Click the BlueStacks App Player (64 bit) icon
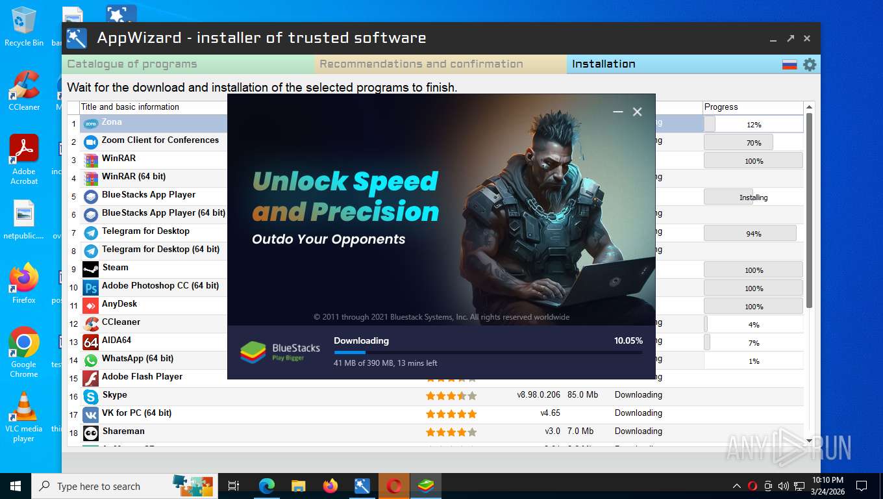The height and width of the screenshot is (499, 883). [x=91, y=214]
